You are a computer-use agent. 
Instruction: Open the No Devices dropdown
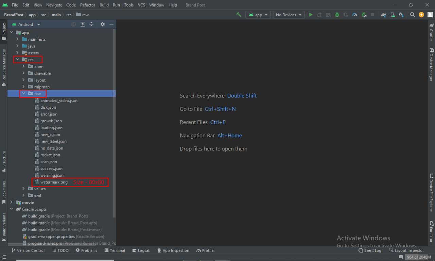pos(289,15)
